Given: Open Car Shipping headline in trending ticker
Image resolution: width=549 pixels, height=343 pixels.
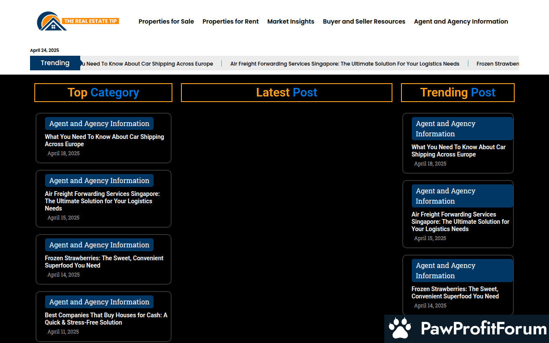Looking at the screenshot, I should coord(148,64).
